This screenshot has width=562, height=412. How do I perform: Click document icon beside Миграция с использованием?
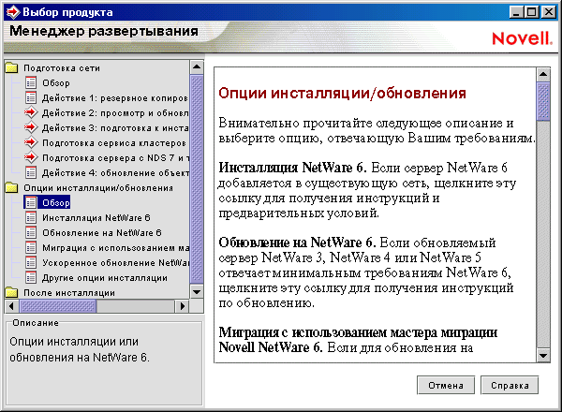[x=31, y=247]
